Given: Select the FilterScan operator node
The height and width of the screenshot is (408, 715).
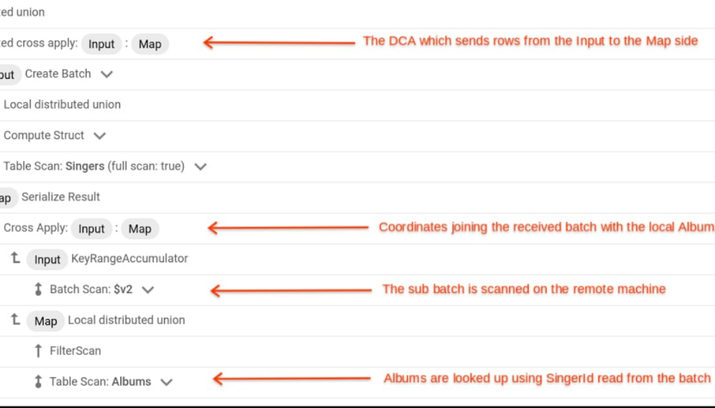Looking at the screenshot, I should (75, 351).
